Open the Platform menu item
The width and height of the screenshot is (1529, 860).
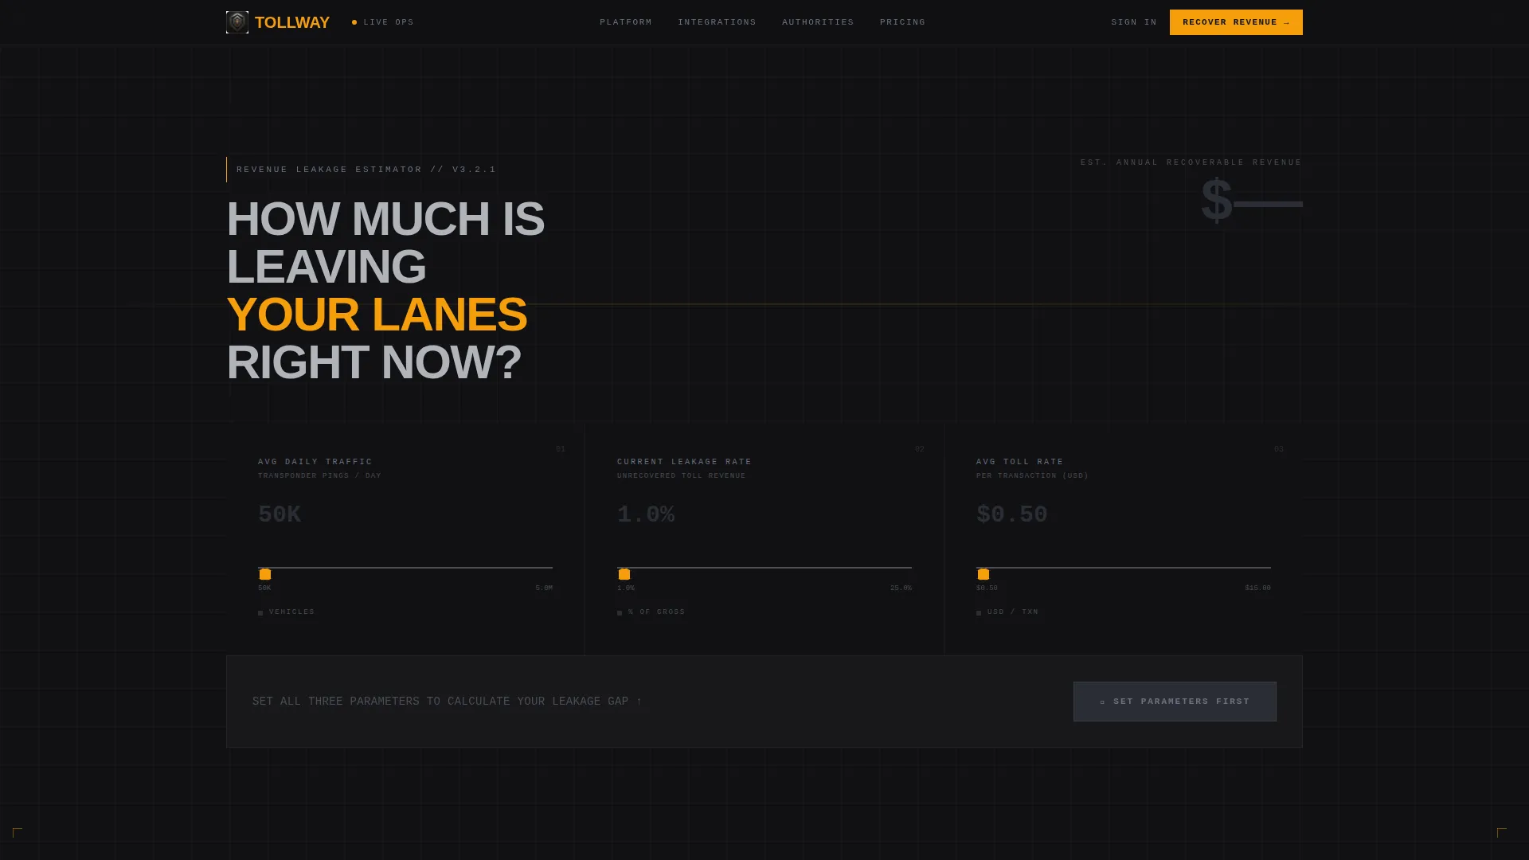[626, 22]
